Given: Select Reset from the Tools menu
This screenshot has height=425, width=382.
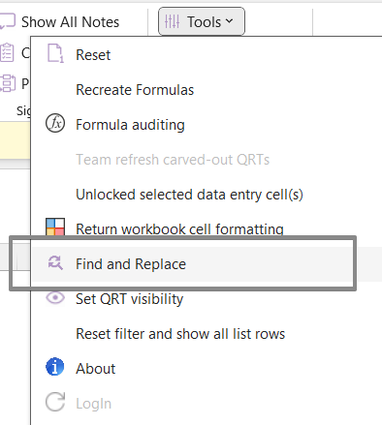Looking at the screenshot, I should click(x=93, y=55).
